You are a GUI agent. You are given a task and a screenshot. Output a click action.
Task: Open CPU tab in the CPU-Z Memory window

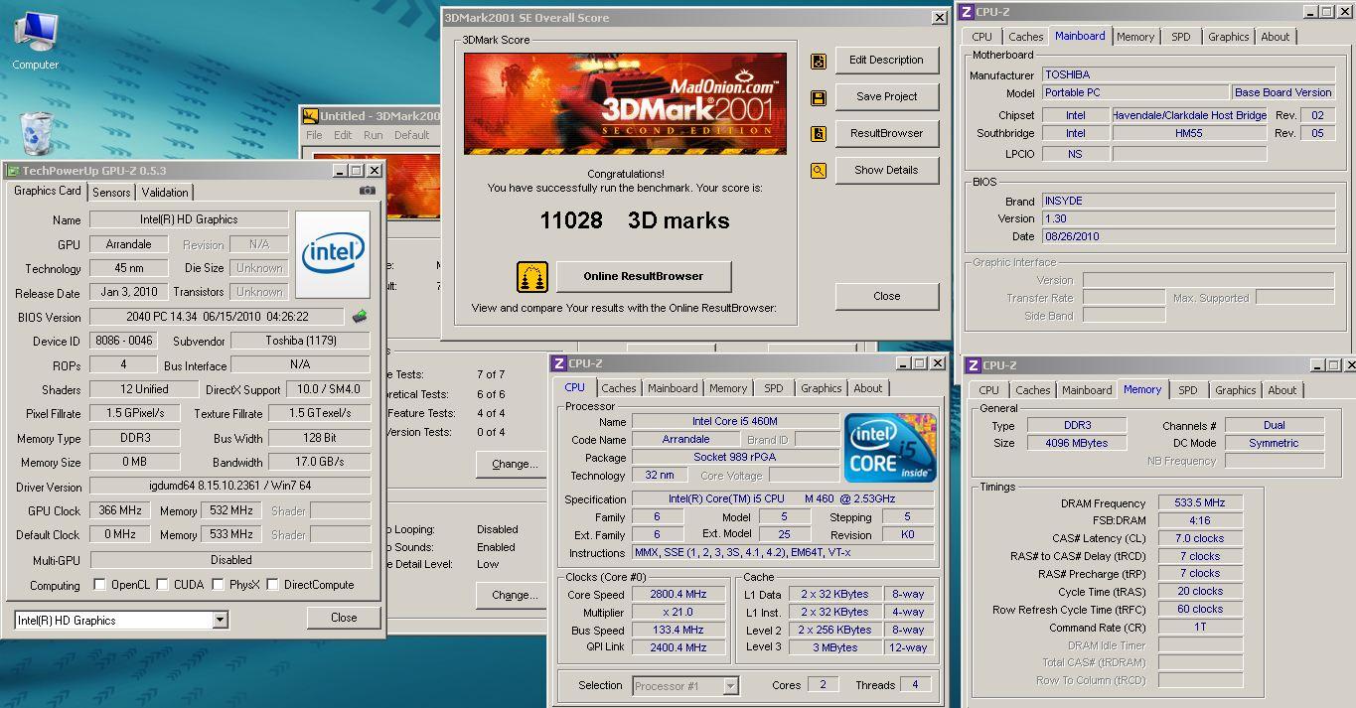point(989,390)
